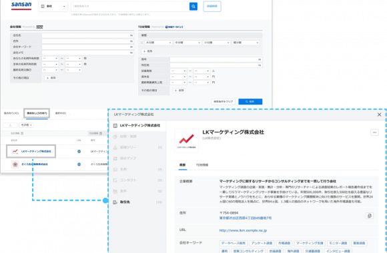Switch to the 接点あり(42) tab
Viewport: 387px width, 253px height.
(11, 113)
